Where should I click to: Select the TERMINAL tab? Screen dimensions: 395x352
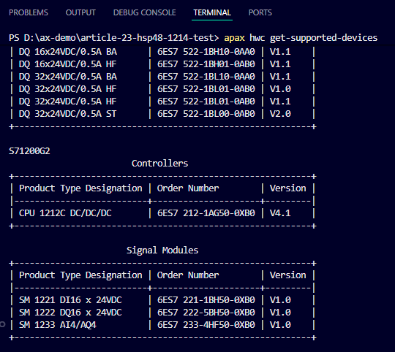click(x=212, y=12)
